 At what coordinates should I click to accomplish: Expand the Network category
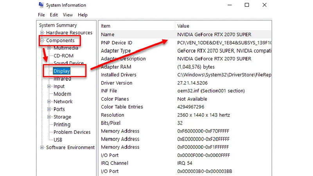(49, 102)
